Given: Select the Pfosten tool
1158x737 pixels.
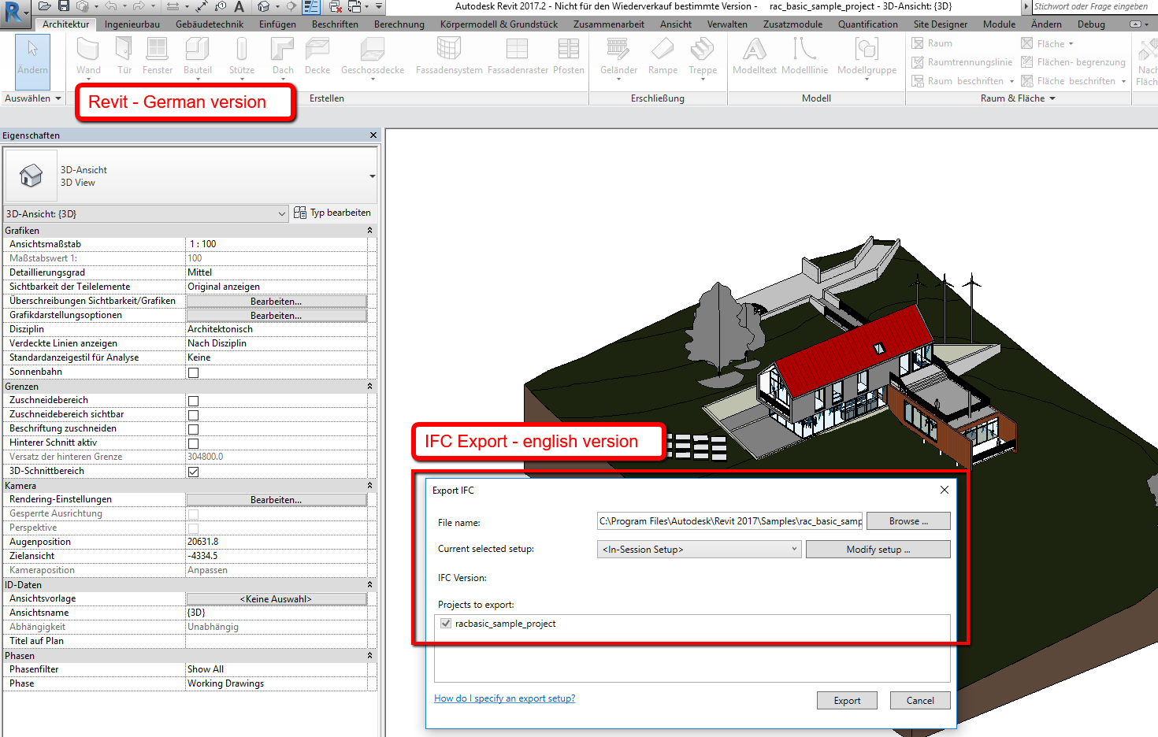Looking at the screenshot, I should 569,56.
